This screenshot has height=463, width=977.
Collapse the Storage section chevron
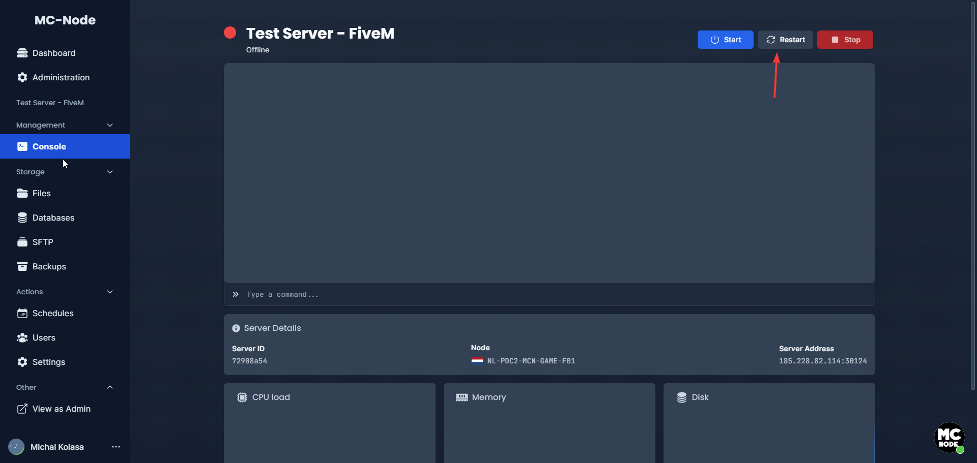pos(110,172)
